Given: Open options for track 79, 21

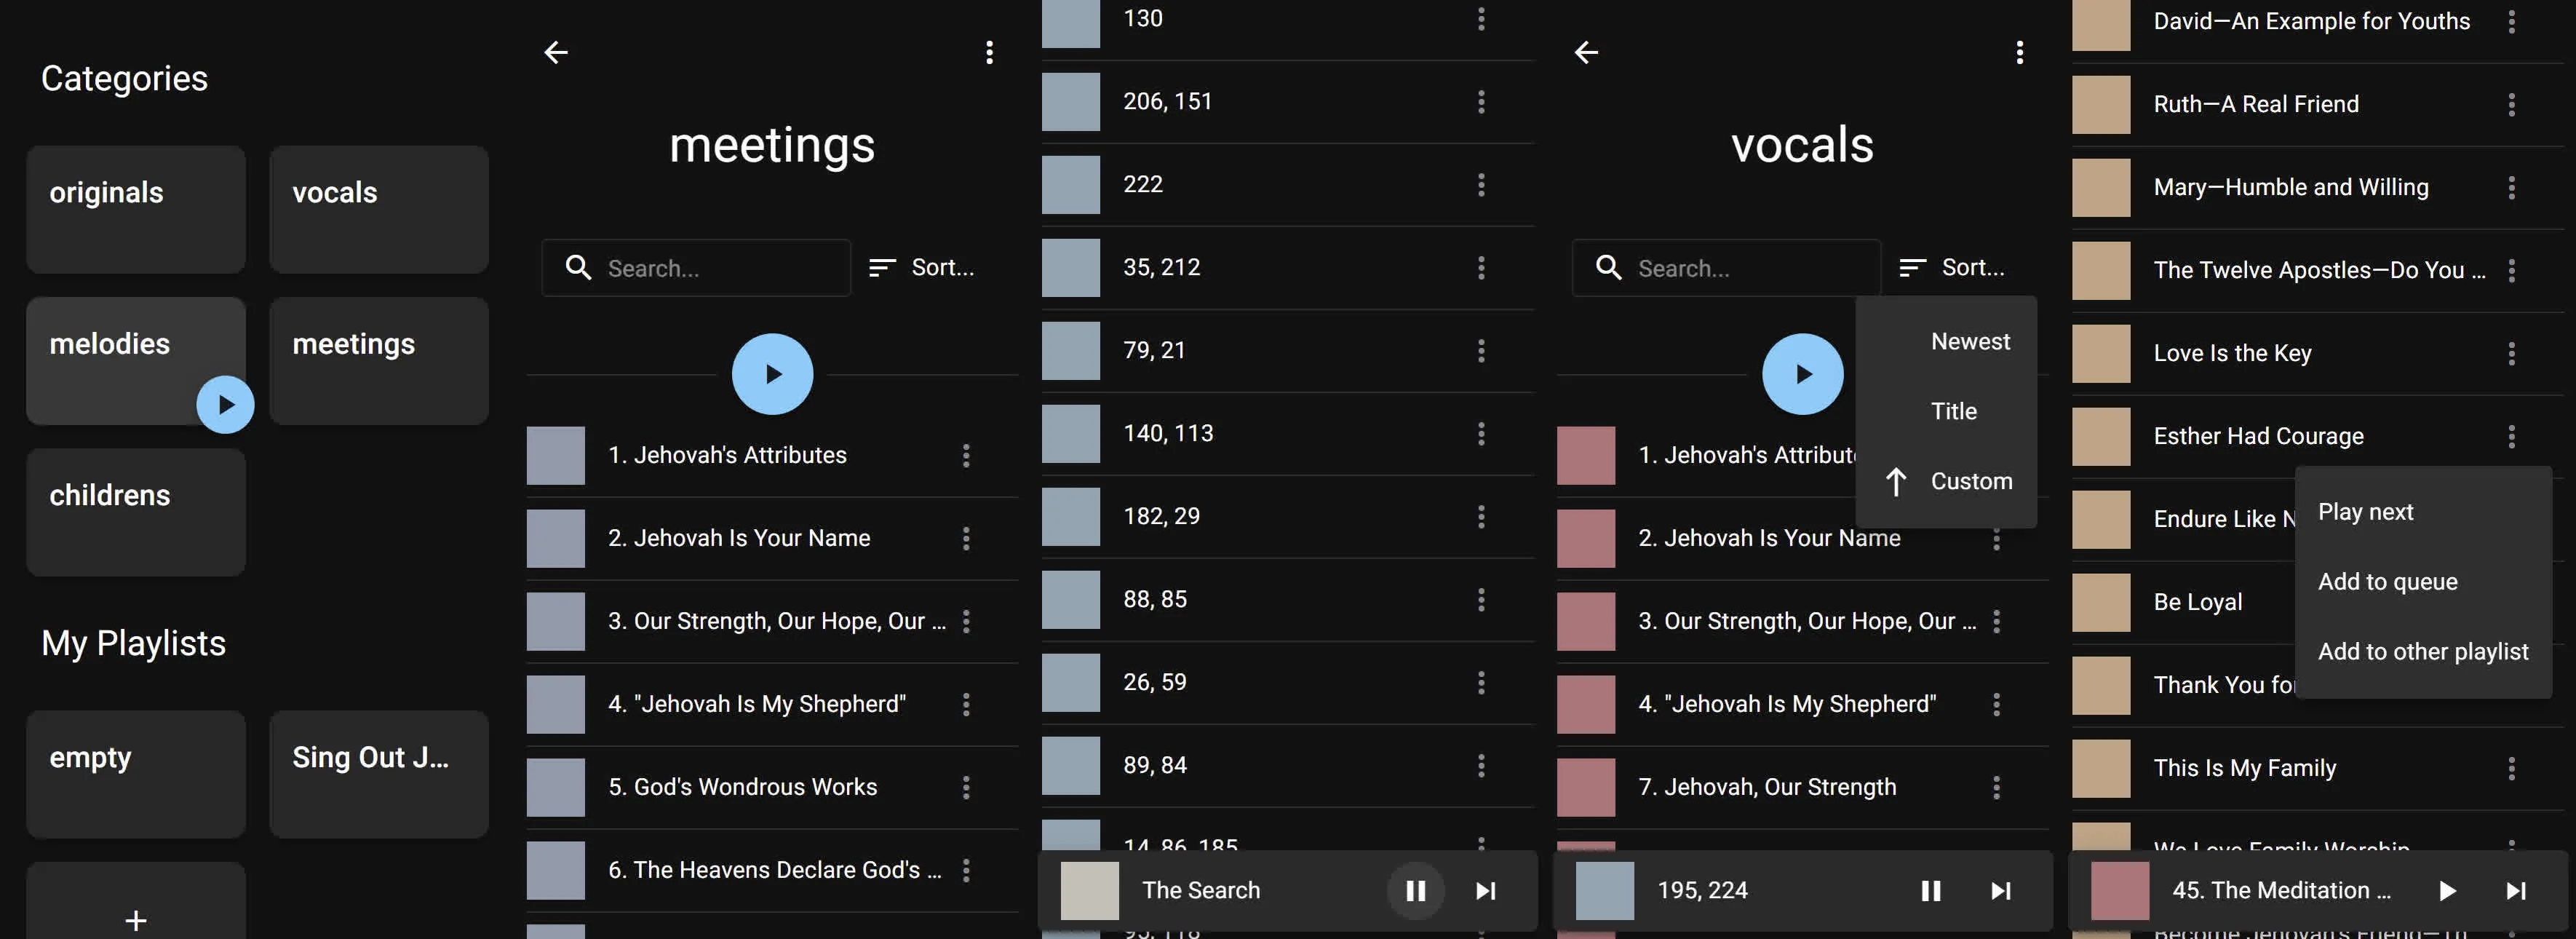Looking at the screenshot, I should tap(1481, 350).
